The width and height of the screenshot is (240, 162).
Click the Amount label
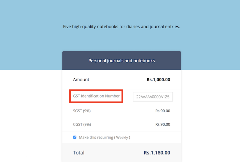(x=81, y=80)
